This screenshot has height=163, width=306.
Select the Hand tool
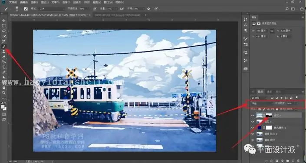point(4,88)
